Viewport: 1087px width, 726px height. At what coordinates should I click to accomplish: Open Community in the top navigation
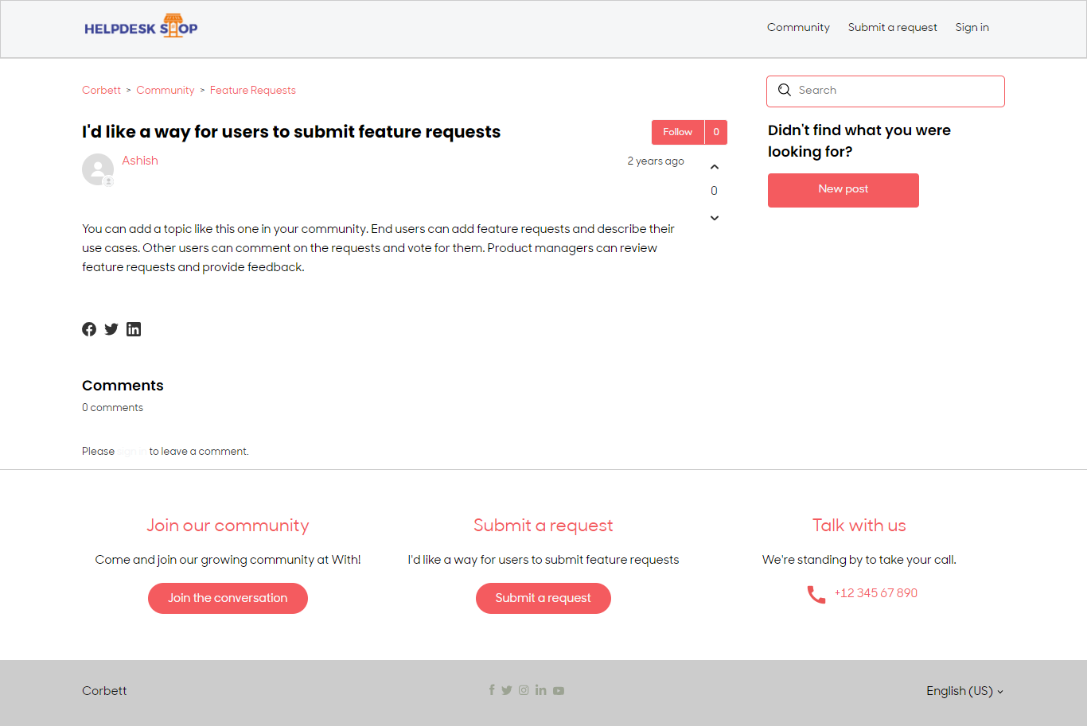(x=798, y=27)
